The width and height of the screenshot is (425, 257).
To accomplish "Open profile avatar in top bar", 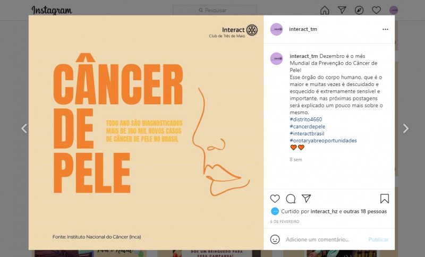I will click(x=394, y=10).
